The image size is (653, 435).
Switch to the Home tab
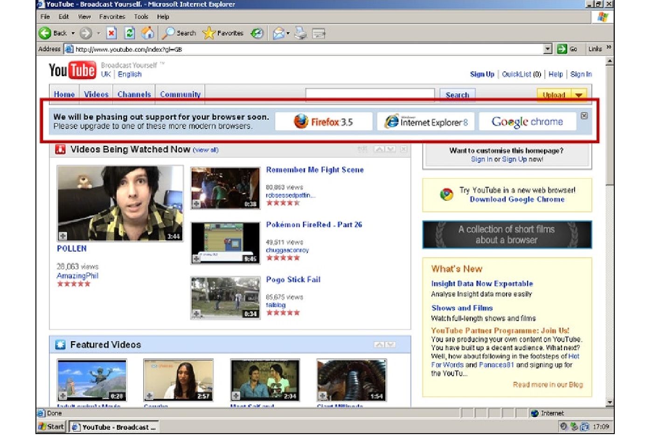coord(64,94)
